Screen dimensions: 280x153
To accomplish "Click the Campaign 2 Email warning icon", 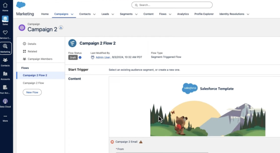I will click(x=141, y=142).
